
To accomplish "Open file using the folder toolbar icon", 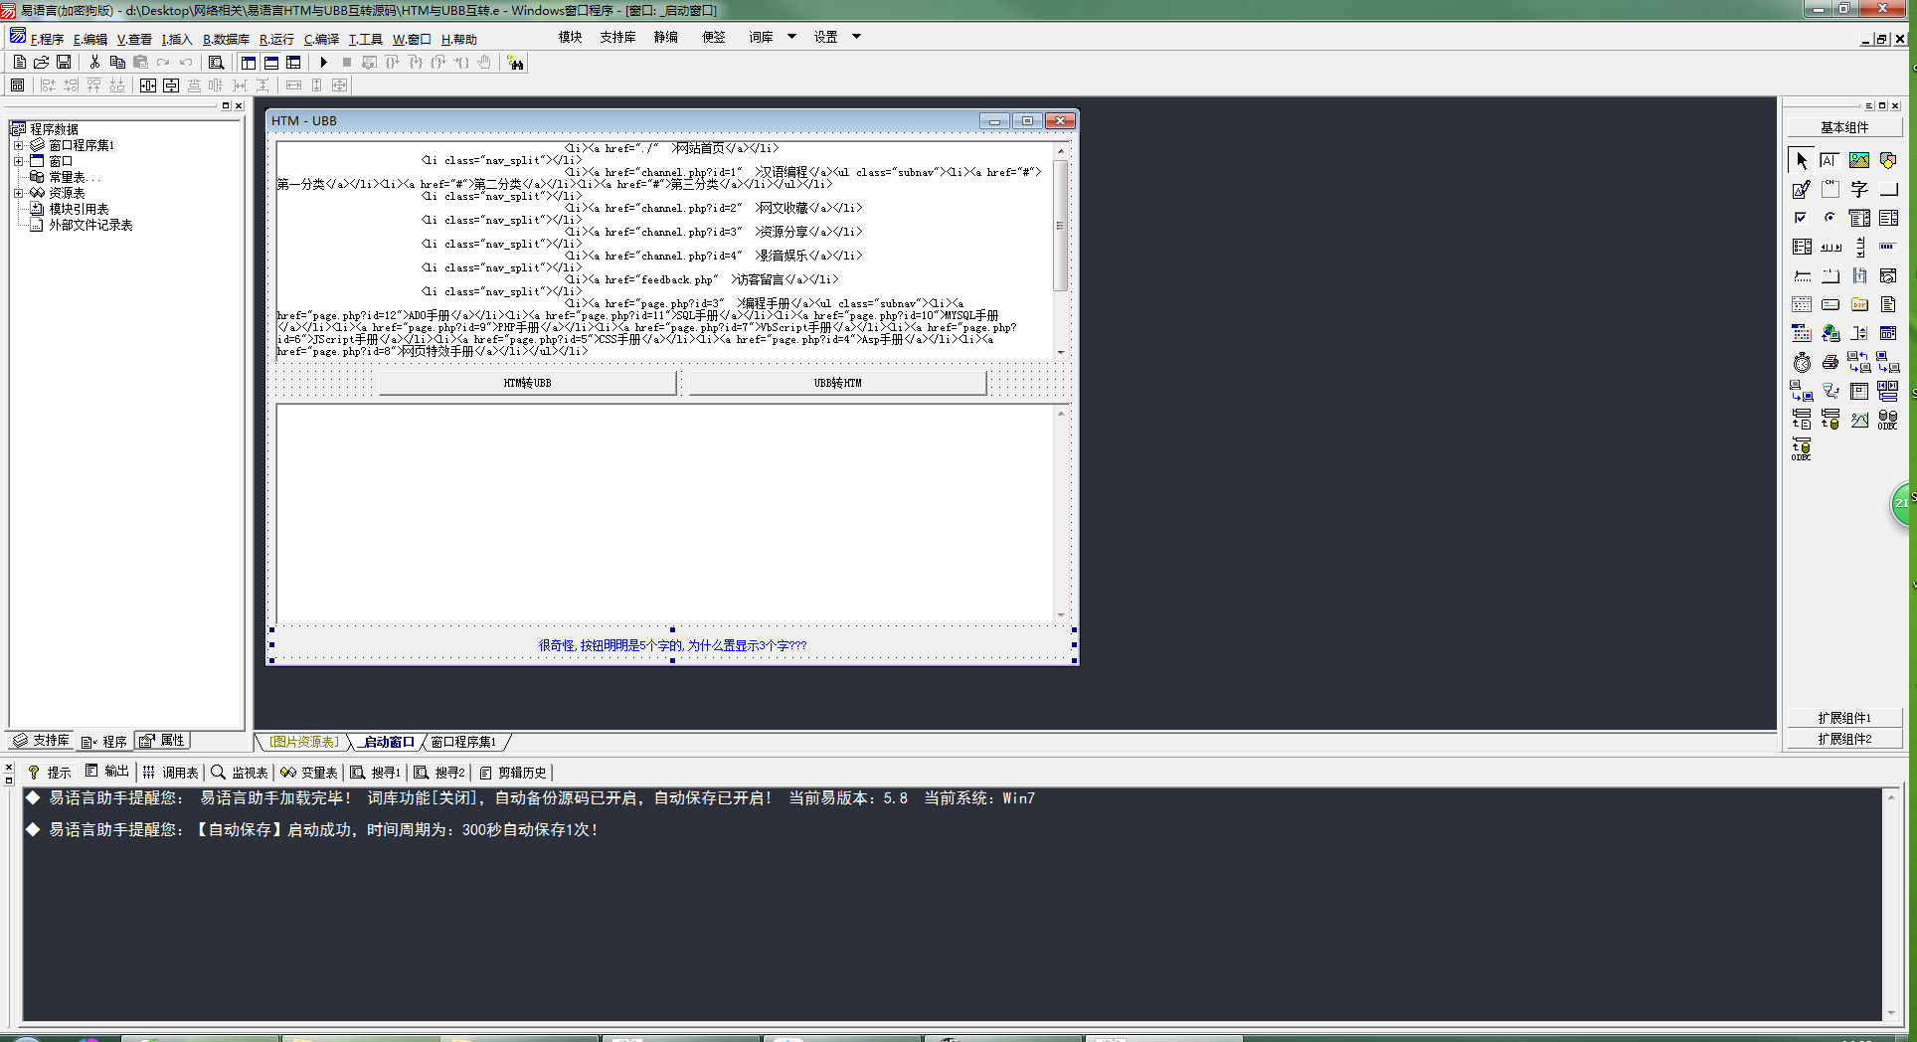I will [x=42, y=63].
